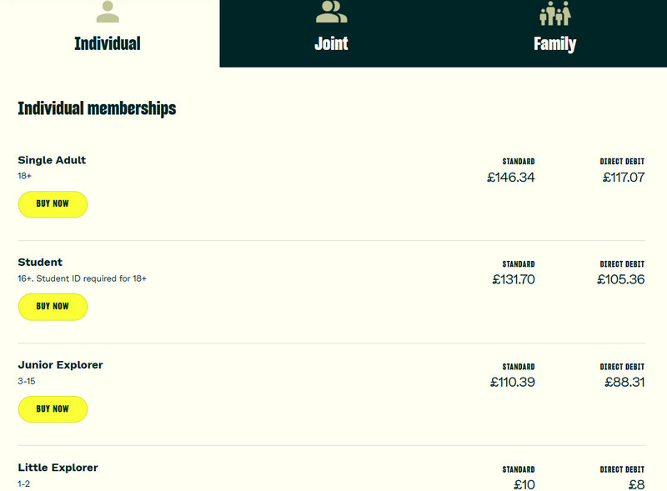Click Single Adult direct debit price £117.07
Image resolution: width=667 pixels, height=491 pixels.
pyautogui.click(x=623, y=178)
